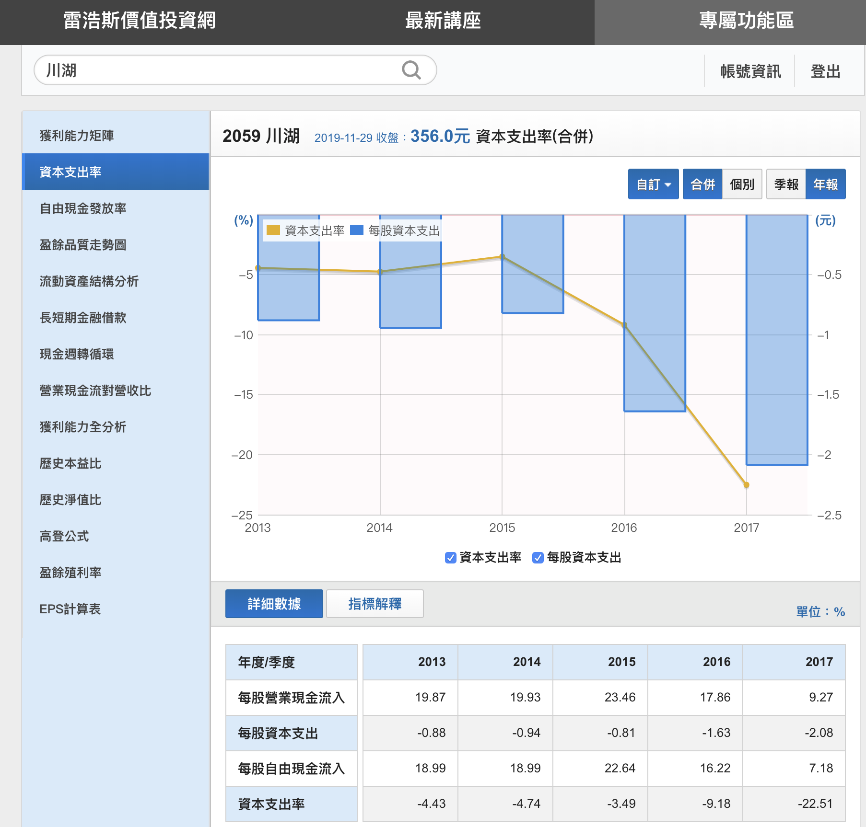This screenshot has height=827, width=866.
Task: Click the yellow 資本支出率 legend swatch
Action: tap(273, 230)
